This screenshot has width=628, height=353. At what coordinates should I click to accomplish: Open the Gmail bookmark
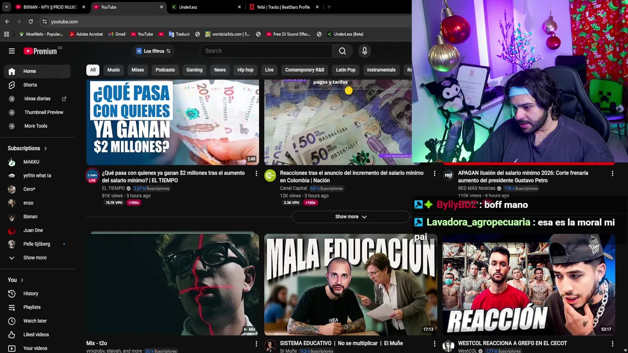117,34
